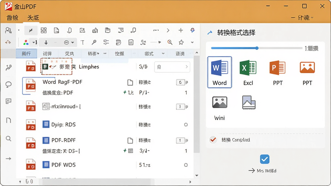Open the dropdown on sixth column header
Screen dimensions: 331x186
coord(163,54)
